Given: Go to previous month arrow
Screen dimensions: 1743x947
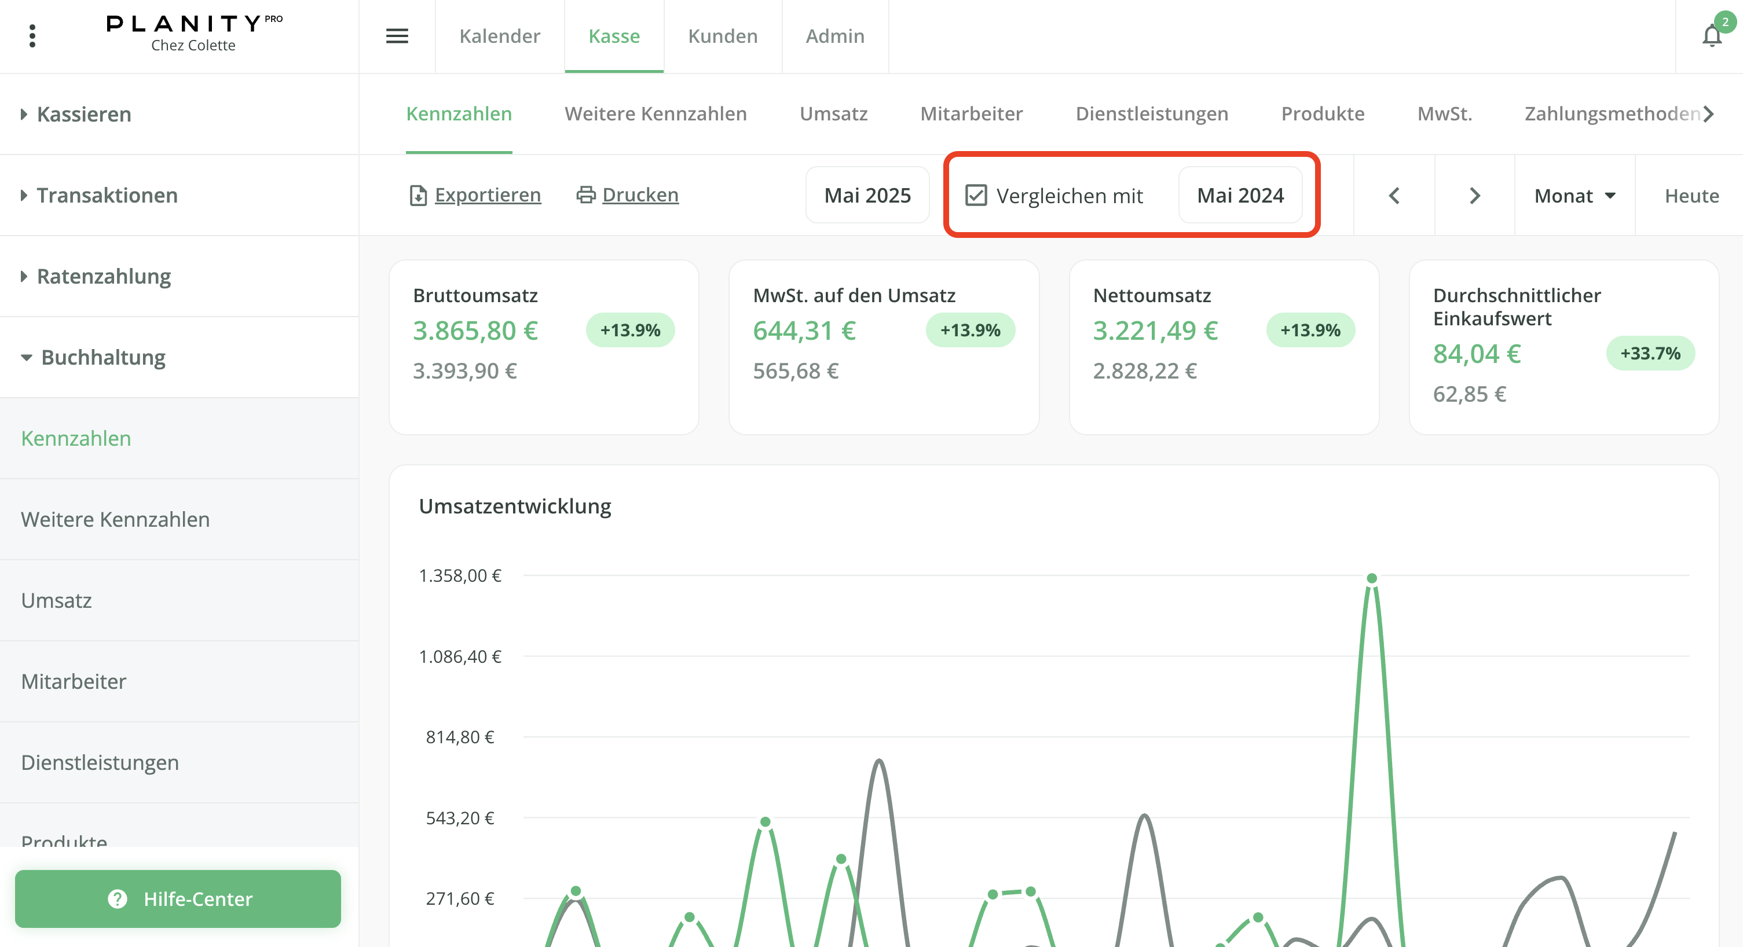Looking at the screenshot, I should tap(1394, 196).
